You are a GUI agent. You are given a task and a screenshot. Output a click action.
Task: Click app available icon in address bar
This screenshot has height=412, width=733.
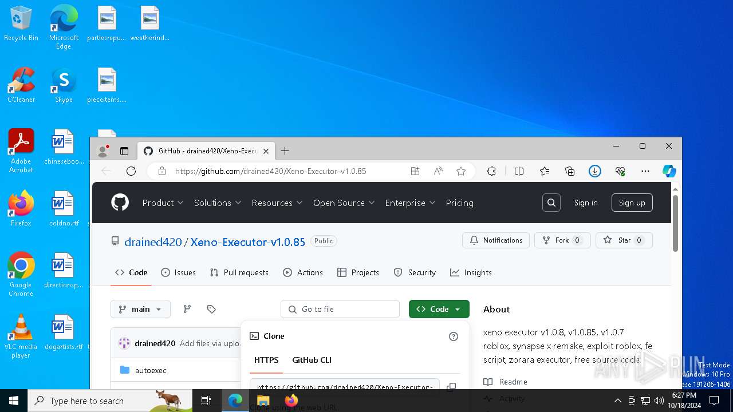pyautogui.click(x=415, y=171)
